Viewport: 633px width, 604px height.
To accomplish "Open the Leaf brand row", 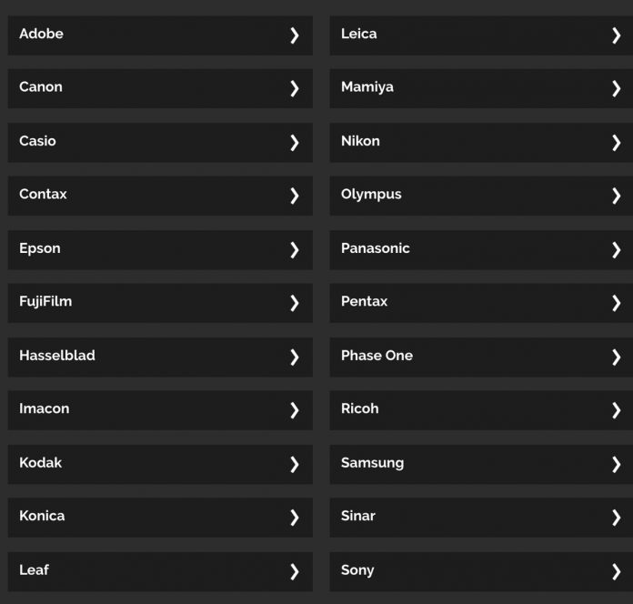I will [160, 571].
